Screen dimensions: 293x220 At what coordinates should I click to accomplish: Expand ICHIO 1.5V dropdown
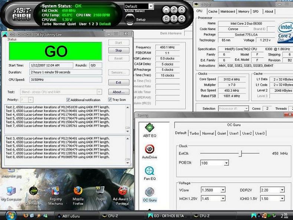coord(282,198)
